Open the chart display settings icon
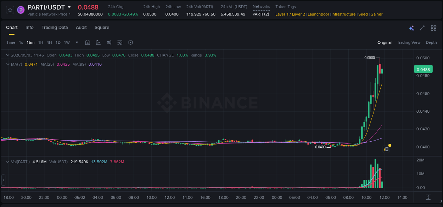The image size is (443, 207). 120,42
